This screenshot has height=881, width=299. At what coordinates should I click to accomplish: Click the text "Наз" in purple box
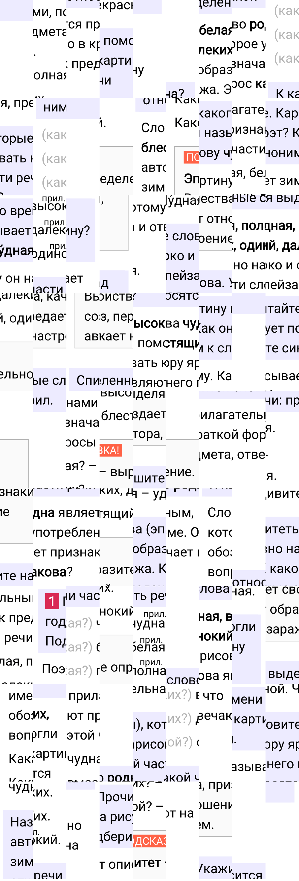22,822
